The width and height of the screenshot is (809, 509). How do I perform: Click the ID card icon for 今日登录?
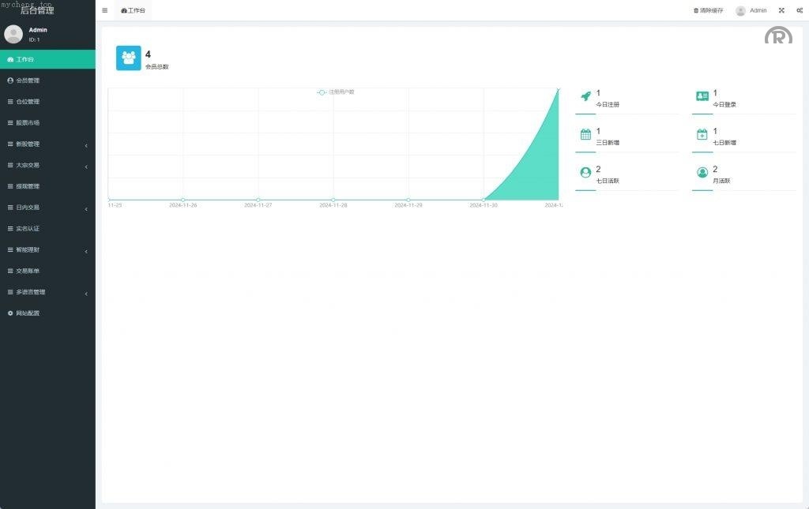[x=702, y=96]
